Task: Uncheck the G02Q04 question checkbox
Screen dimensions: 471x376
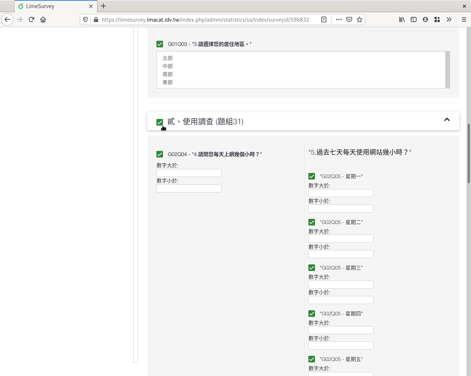Action: (x=160, y=154)
